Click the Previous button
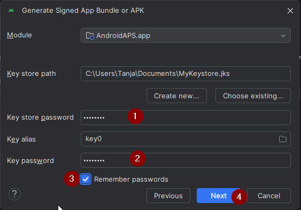 tap(168, 196)
